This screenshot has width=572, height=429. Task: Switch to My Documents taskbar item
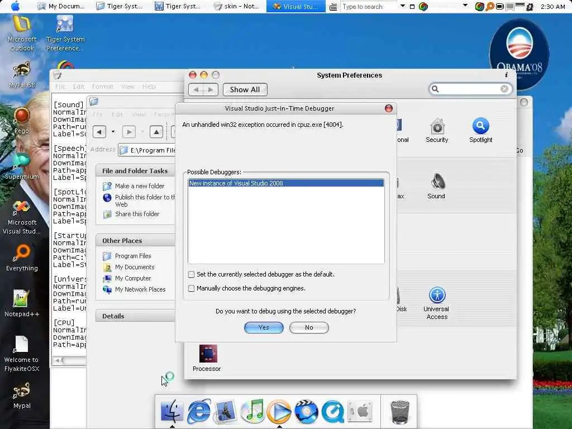61,6
